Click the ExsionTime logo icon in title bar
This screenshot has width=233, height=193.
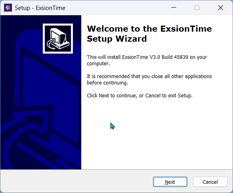(x=8, y=8)
